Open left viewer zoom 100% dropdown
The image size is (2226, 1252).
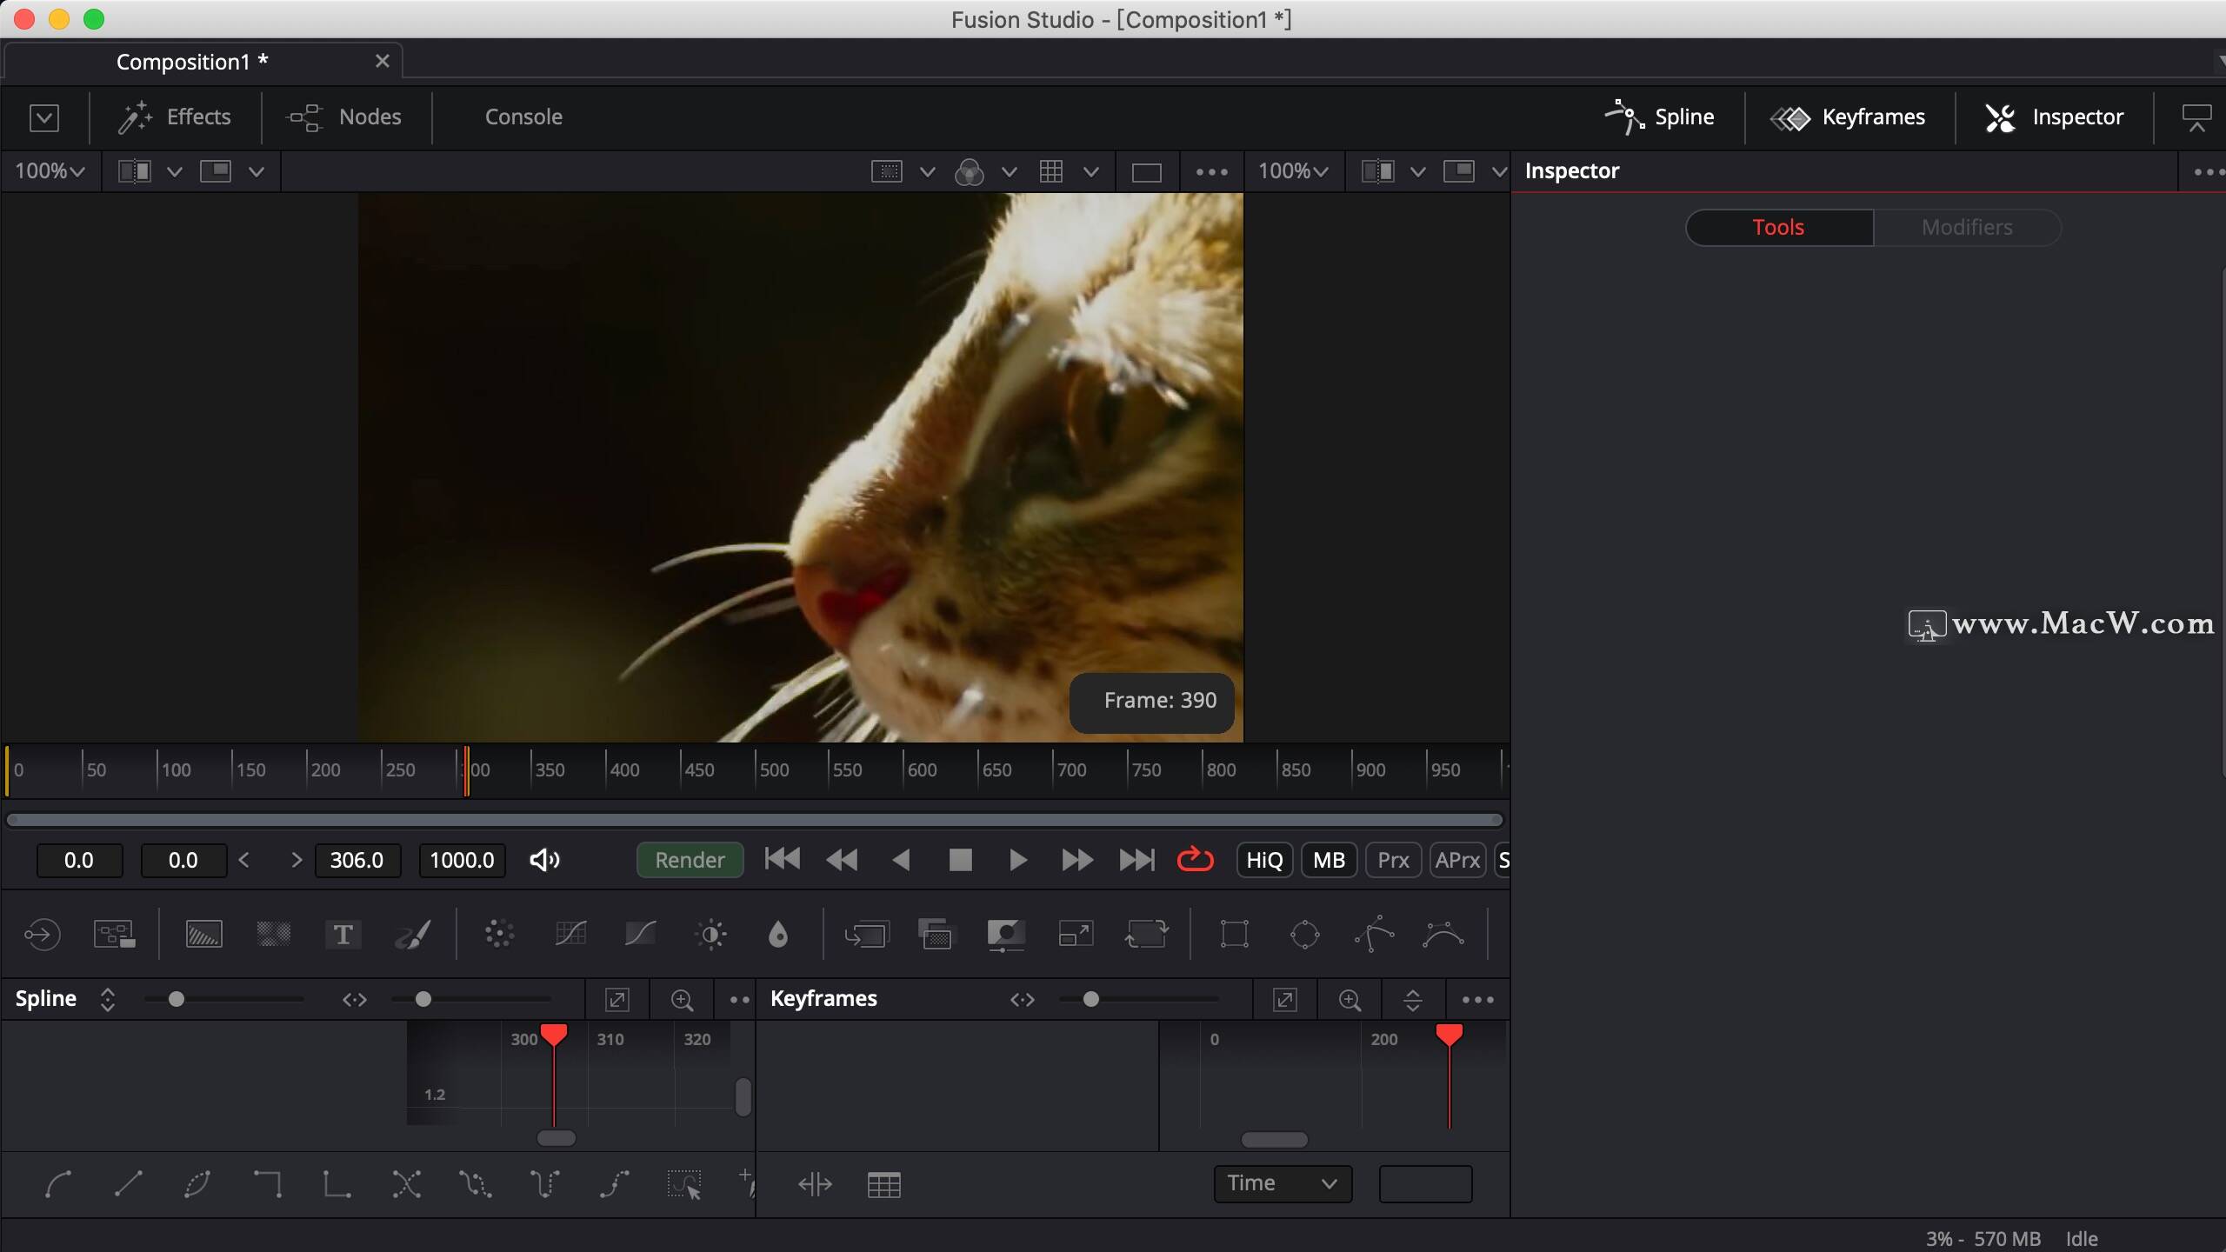(50, 171)
